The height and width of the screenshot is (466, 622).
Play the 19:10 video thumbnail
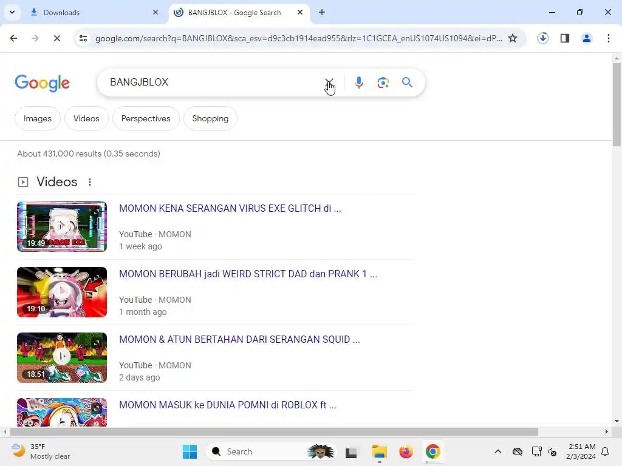[62, 292]
